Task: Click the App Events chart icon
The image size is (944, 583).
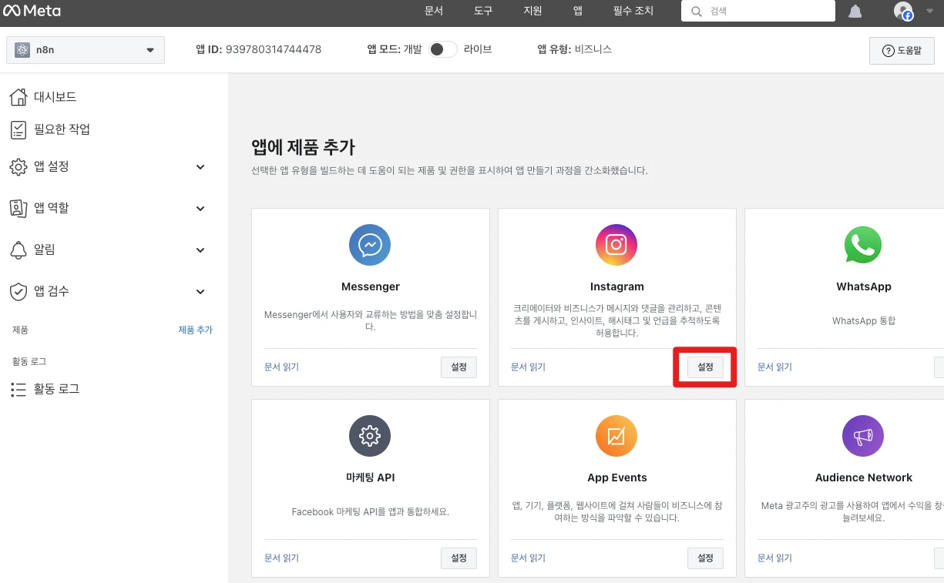Action: (616, 436)
